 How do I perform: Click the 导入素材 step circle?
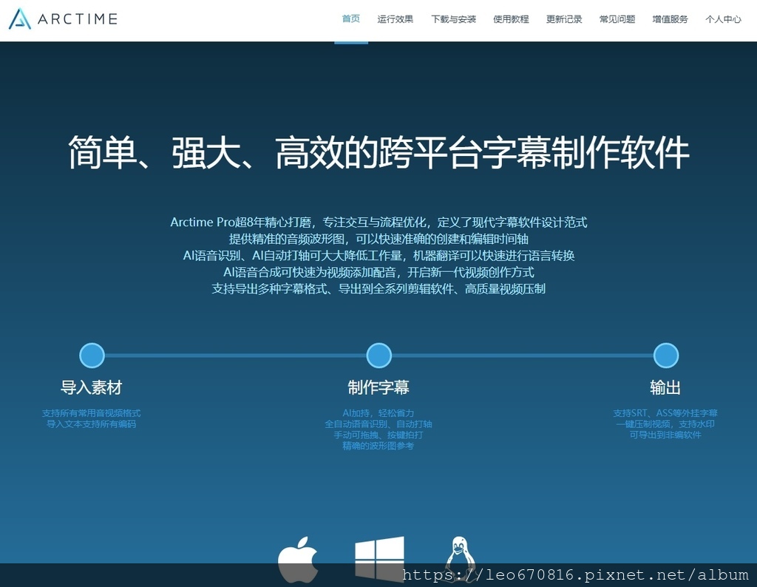92,356
